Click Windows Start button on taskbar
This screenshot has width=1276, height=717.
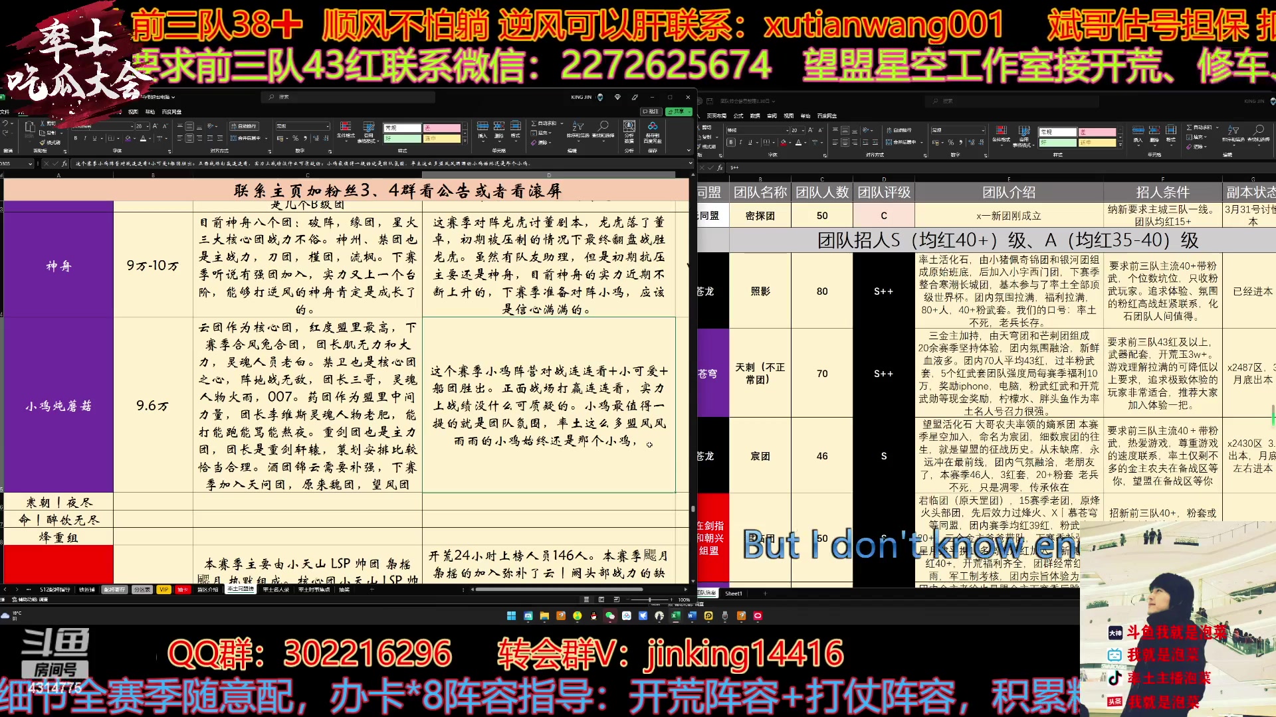[x=512, y=615]
